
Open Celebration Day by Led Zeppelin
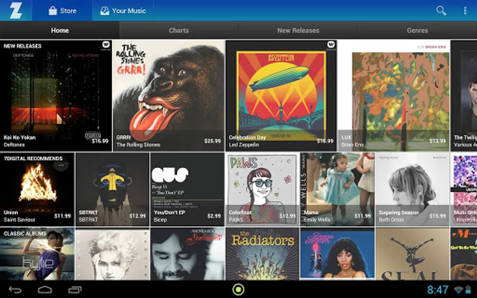click(x=281, y=96)
